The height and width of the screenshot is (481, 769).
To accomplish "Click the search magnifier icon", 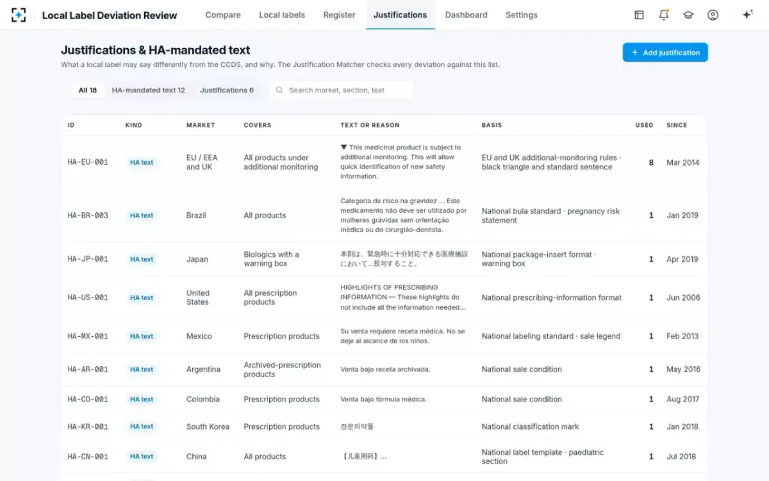I will [279, 90].
